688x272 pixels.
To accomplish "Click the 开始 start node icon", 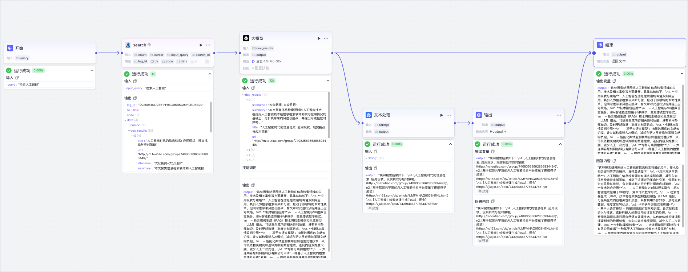I will pyautogui.click(x=10, y=48).
